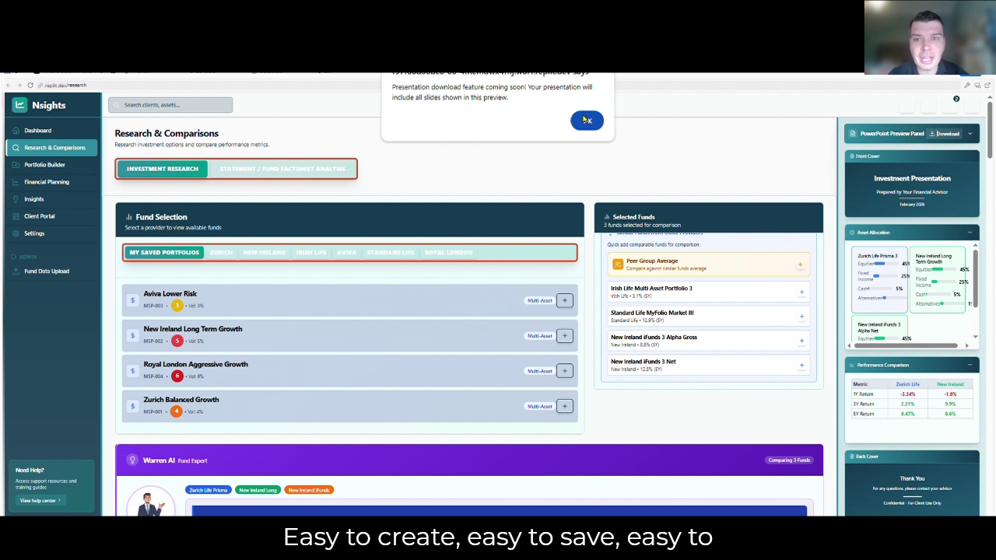Switch to Statement / Fund Factsheet Analysis tab
Viewport: 996px width, 560px height.
coord(282,169)
